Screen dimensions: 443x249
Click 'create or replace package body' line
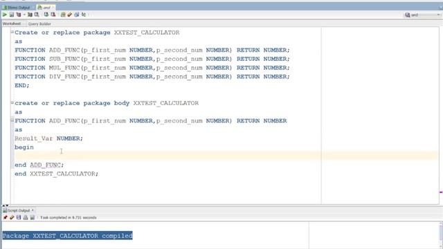click(107, 103)
